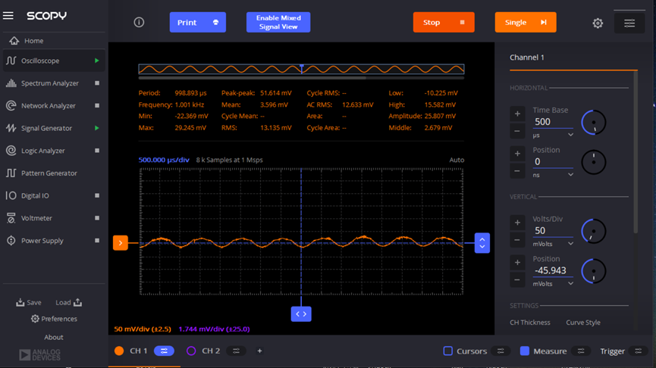Image resolution: width=656 pixels, height=368 pixels.
Task: Add a new channel with plus icon
Action: coord(259,351)
